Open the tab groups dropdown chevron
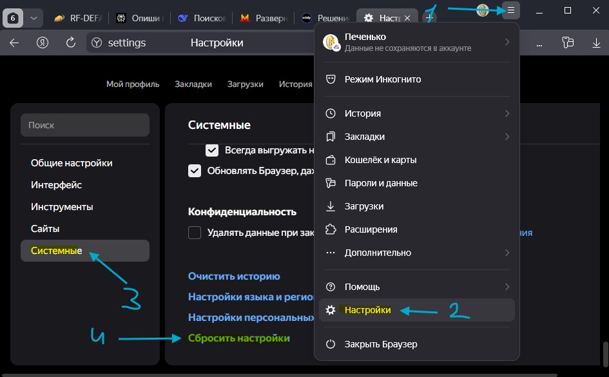Screen dimensions: 609x377 tap(34, 18)
